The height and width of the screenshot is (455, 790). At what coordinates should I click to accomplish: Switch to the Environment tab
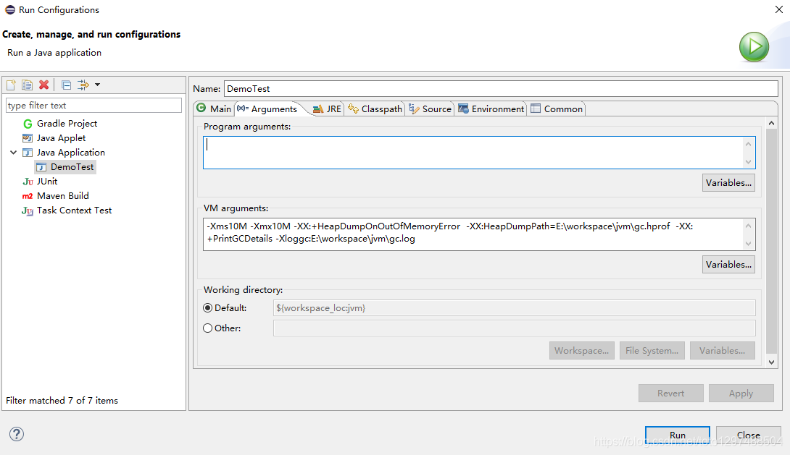pos(491,109)
